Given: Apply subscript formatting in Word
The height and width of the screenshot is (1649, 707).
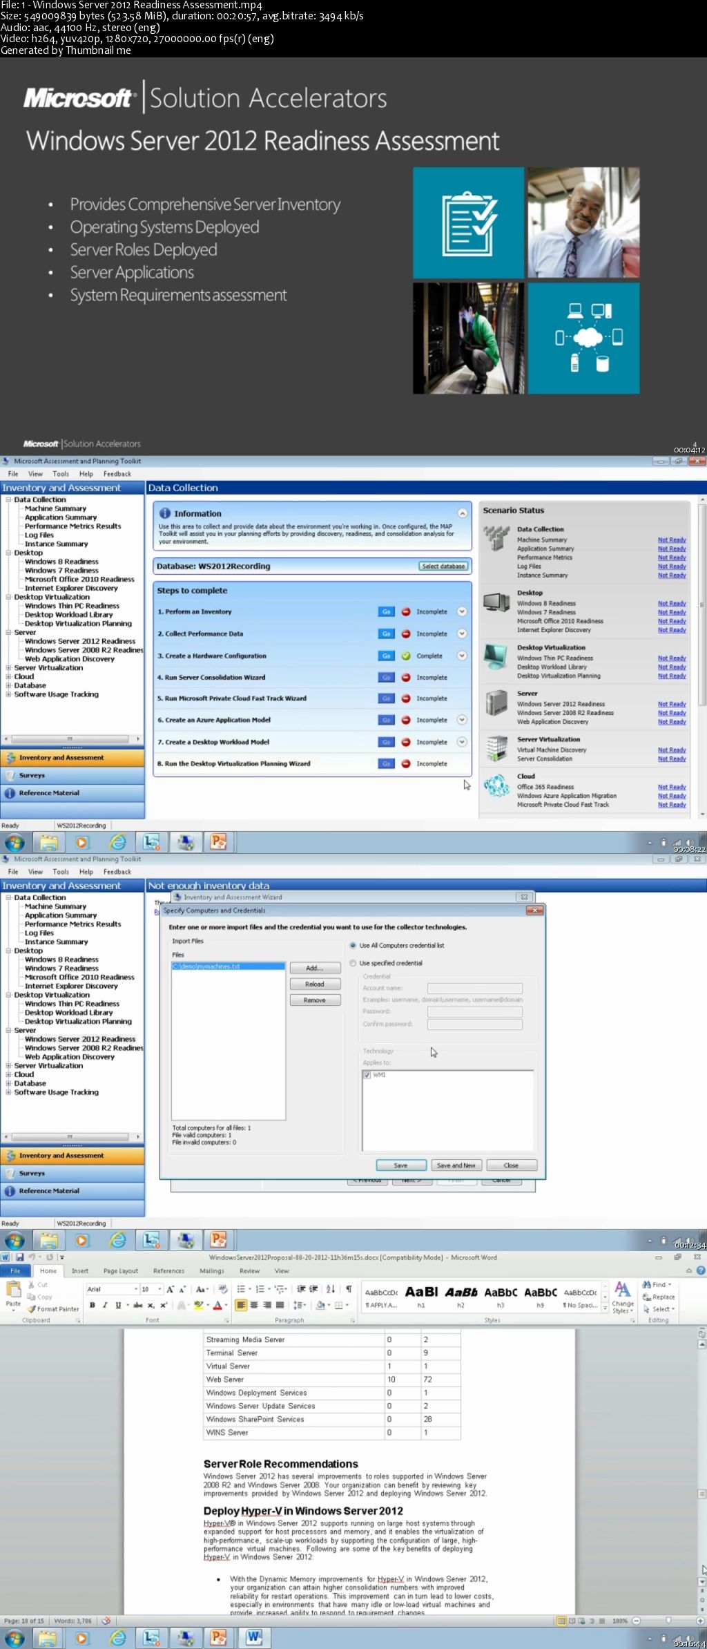Looking at the screenshot, I should click(151, 1305).
